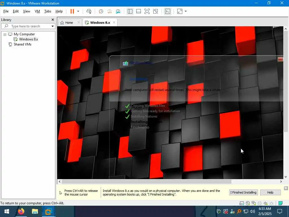Close the Home tab
289x217 pixels.
pos(78,22)
